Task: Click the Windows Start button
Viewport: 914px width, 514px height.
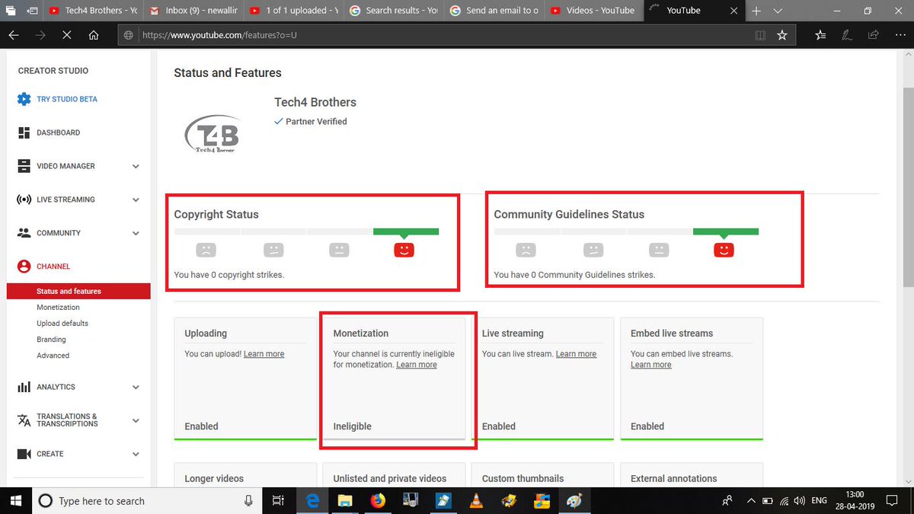Action: coord(15,500)
